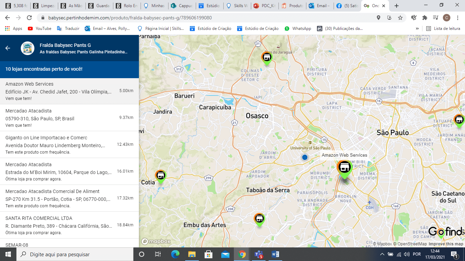Select Mercadao Atacadista store at 16.01km

tap(69, 171)
